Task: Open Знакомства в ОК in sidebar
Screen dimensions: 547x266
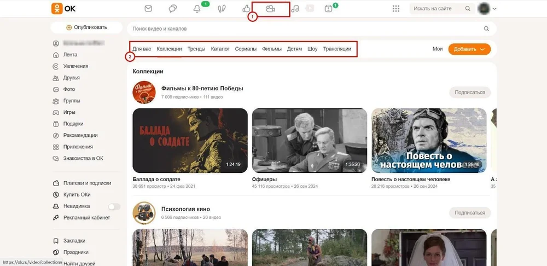Action: pos(83,158)
